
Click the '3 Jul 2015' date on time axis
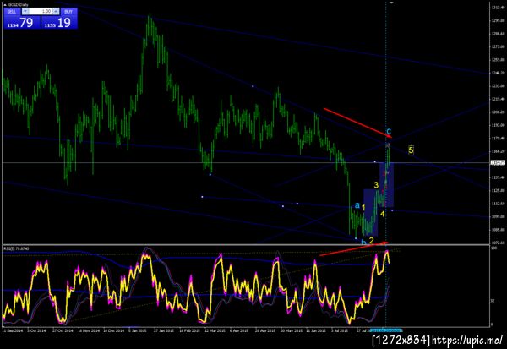(x=340, y=330)
